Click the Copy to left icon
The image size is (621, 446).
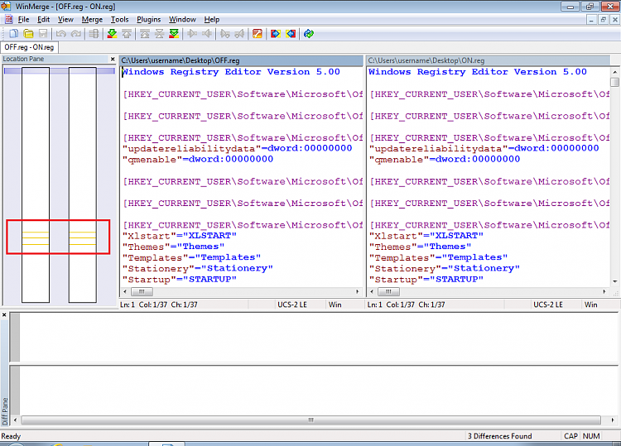(x=207, y=34)
